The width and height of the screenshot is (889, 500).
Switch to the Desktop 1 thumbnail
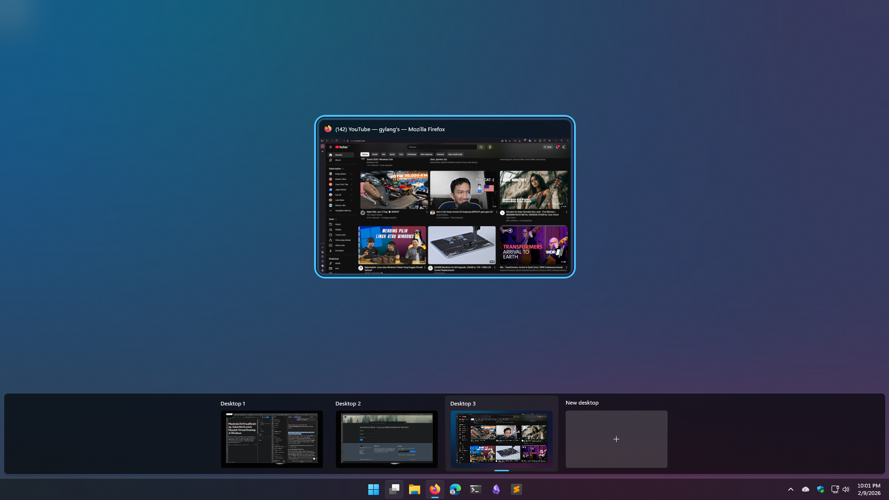point(271,438)
